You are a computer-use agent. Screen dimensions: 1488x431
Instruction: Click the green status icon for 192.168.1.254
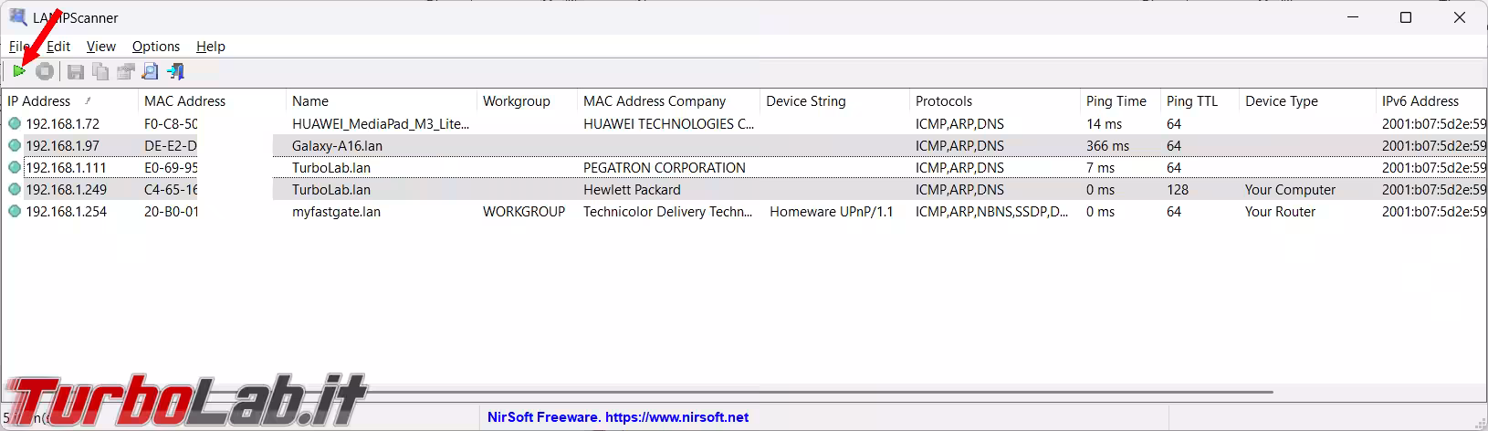pyautogui.click(x=15, y=212)
